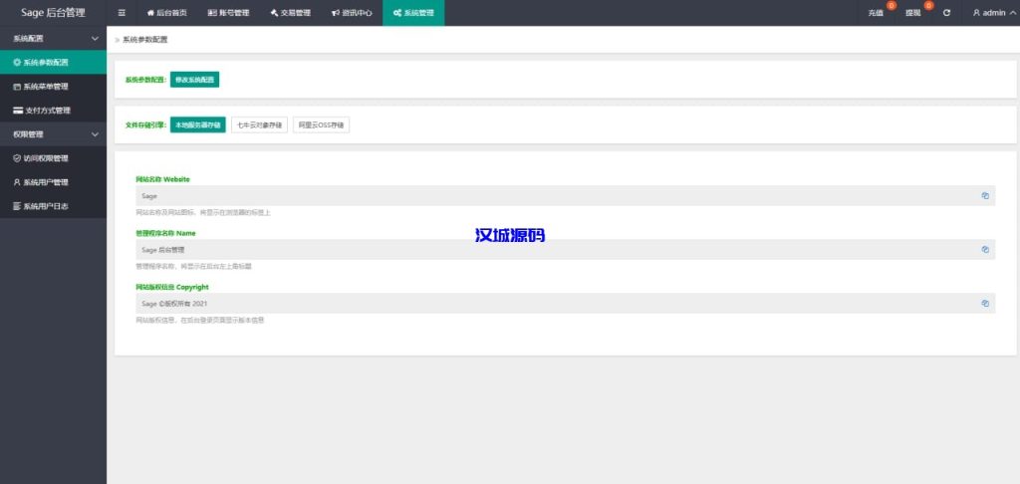Select 阿里云OSS存储 storage engine

322,125
